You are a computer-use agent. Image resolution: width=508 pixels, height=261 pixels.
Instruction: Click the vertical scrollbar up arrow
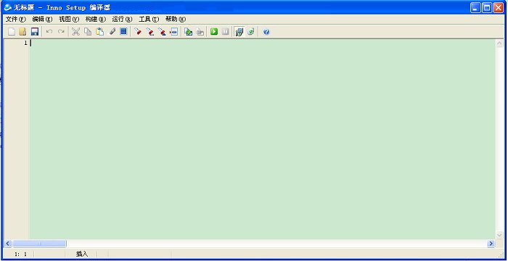pos(499,43)
